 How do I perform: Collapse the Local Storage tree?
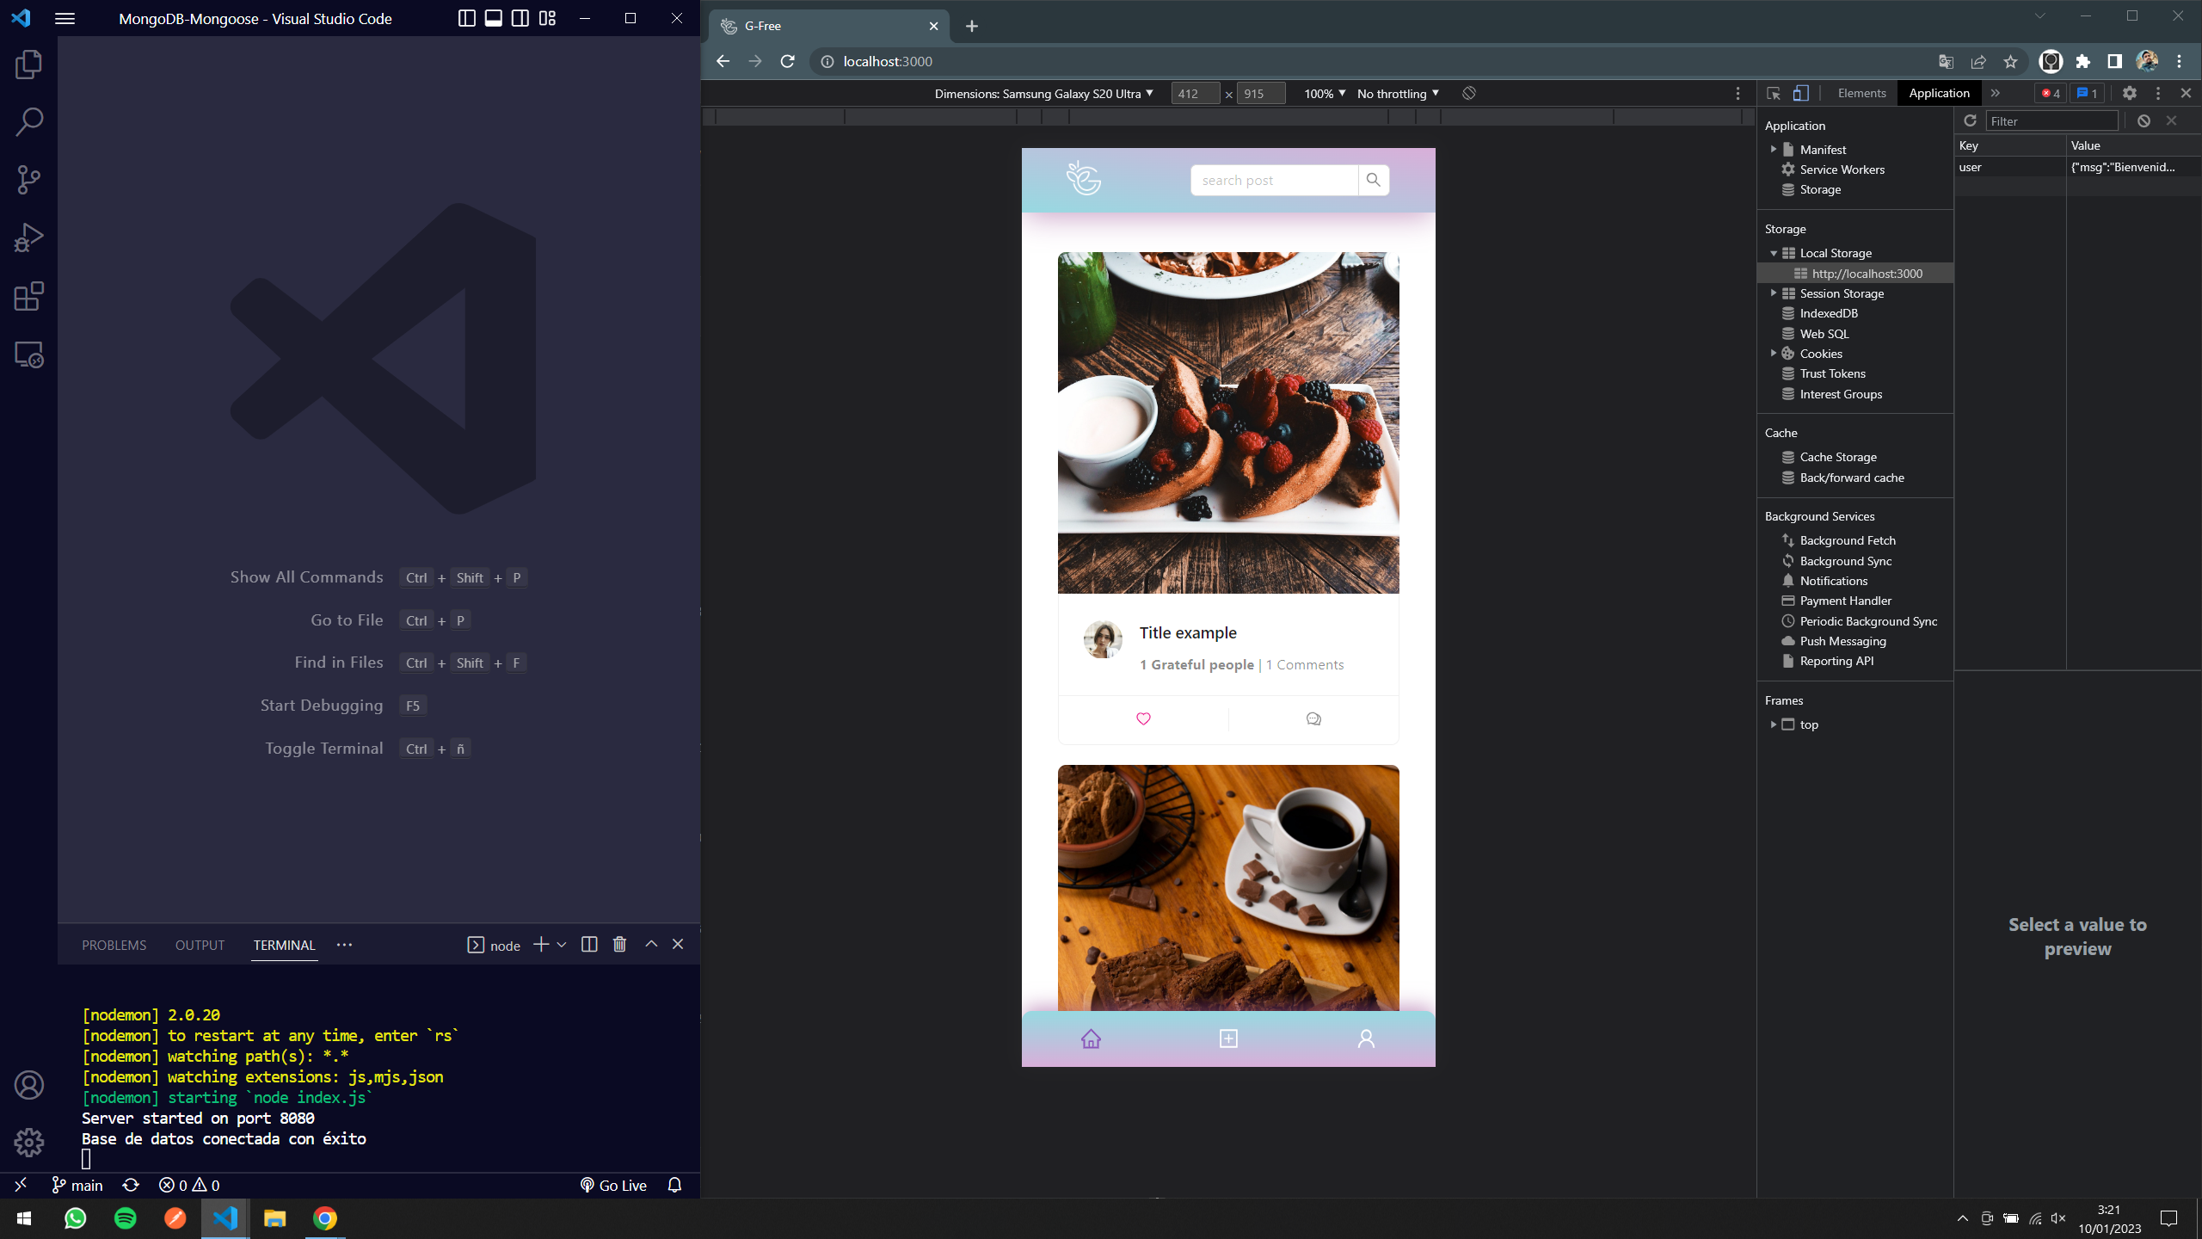tap(1774, 253)
